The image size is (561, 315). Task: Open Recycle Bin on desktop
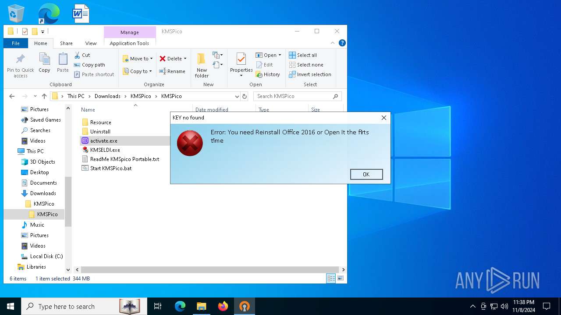[16, 13]
